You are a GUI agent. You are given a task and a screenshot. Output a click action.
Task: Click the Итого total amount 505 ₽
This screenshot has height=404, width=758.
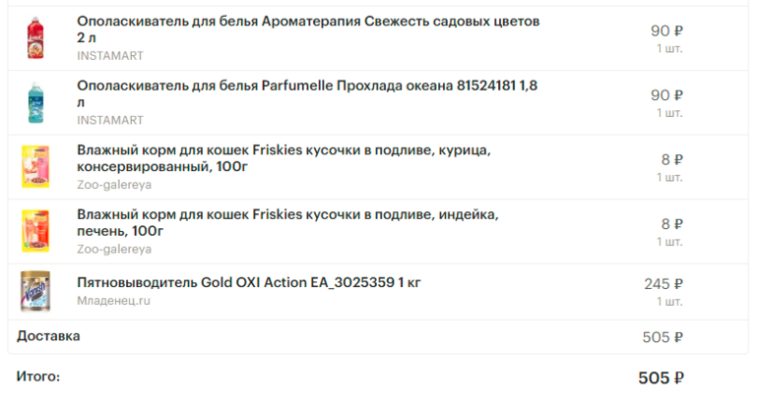661,378
